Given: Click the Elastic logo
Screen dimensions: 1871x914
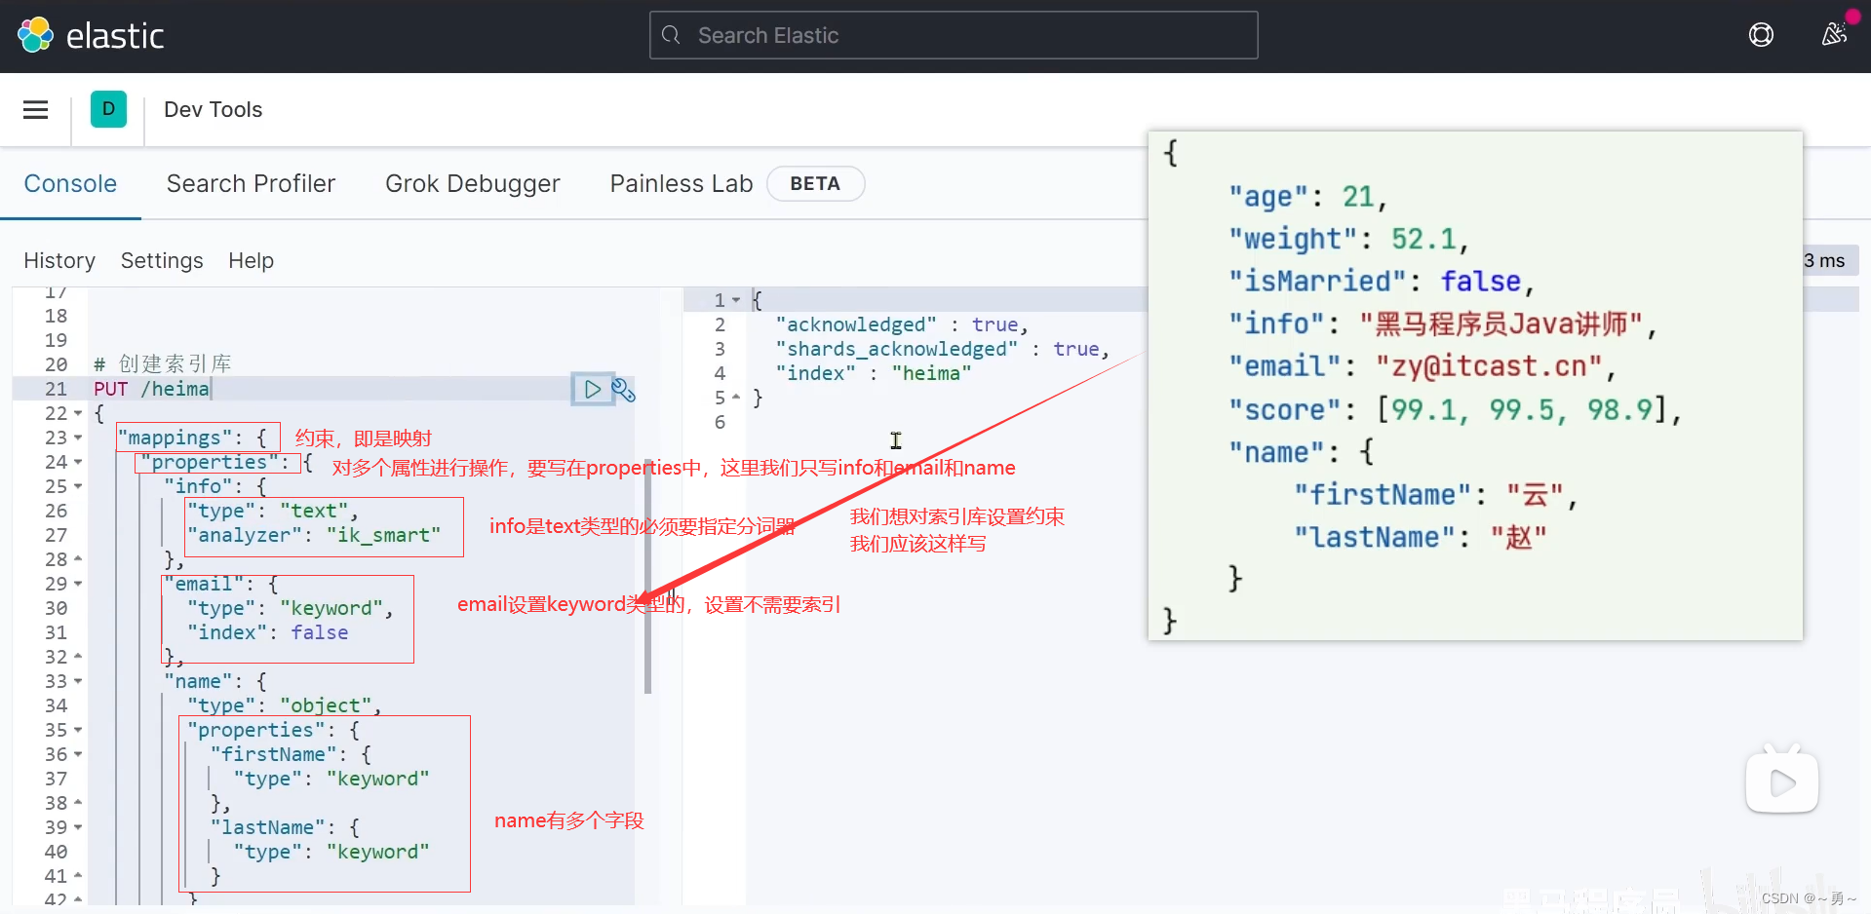Looking at the screenshot, I should pos(91,36).
